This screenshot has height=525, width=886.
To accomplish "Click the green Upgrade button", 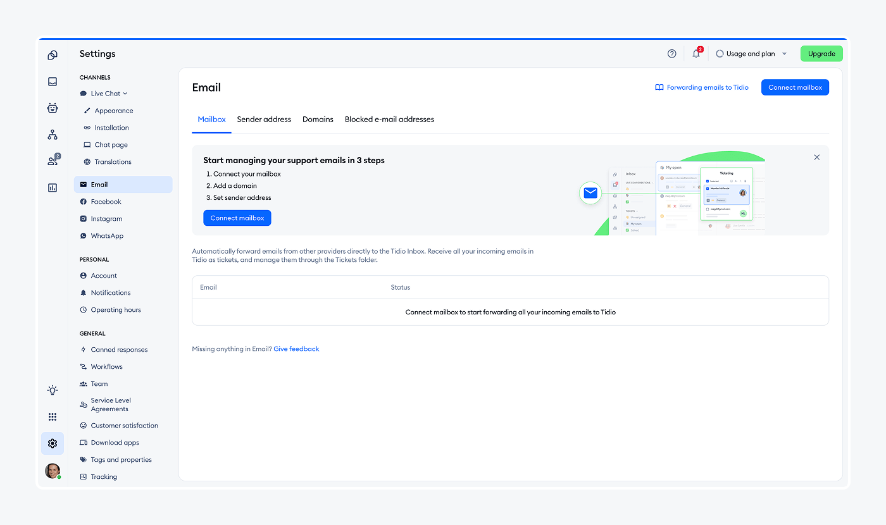I will 821,53.
